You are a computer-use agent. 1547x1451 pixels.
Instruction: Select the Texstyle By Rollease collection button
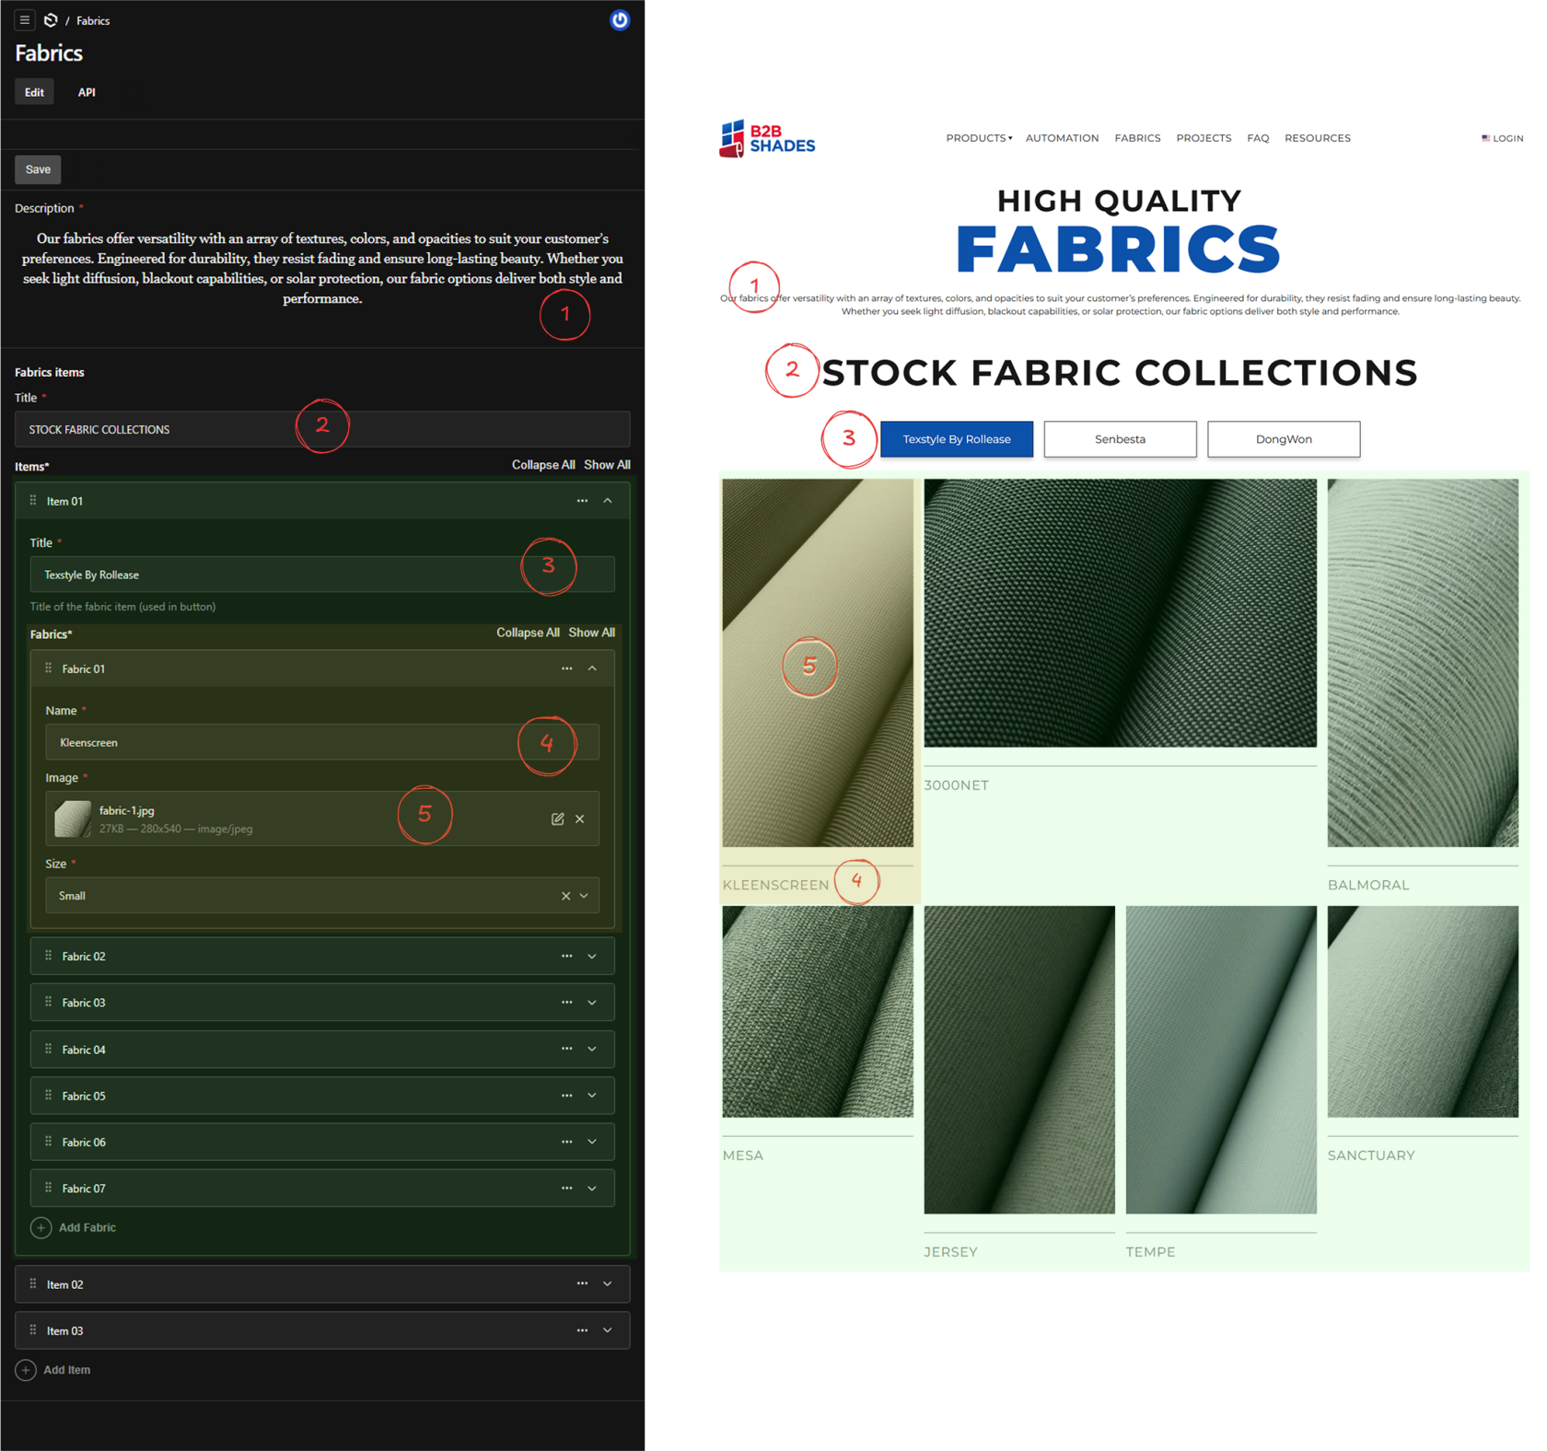(x=957, y=439)
